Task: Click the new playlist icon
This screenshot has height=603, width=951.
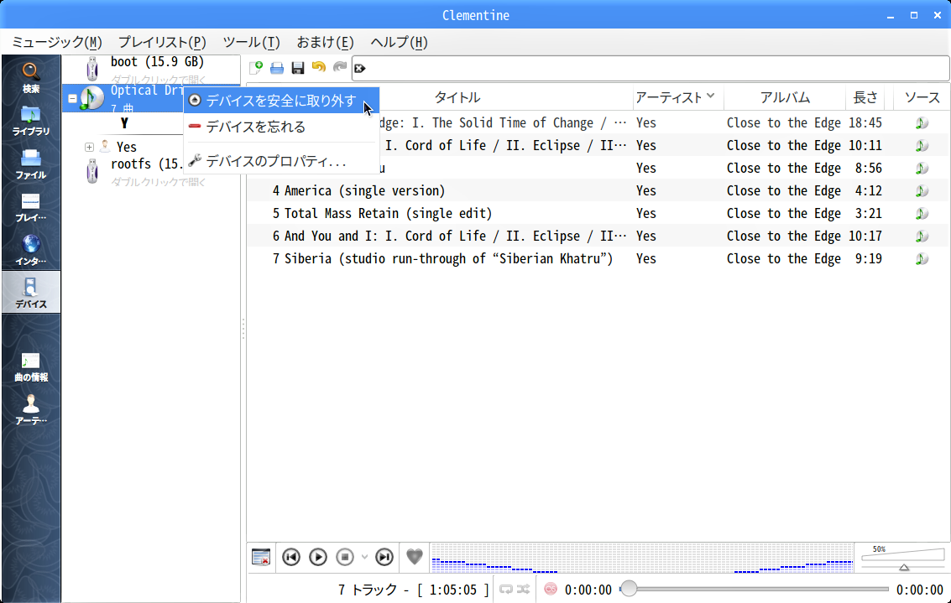Action: (x=256, y=67)
